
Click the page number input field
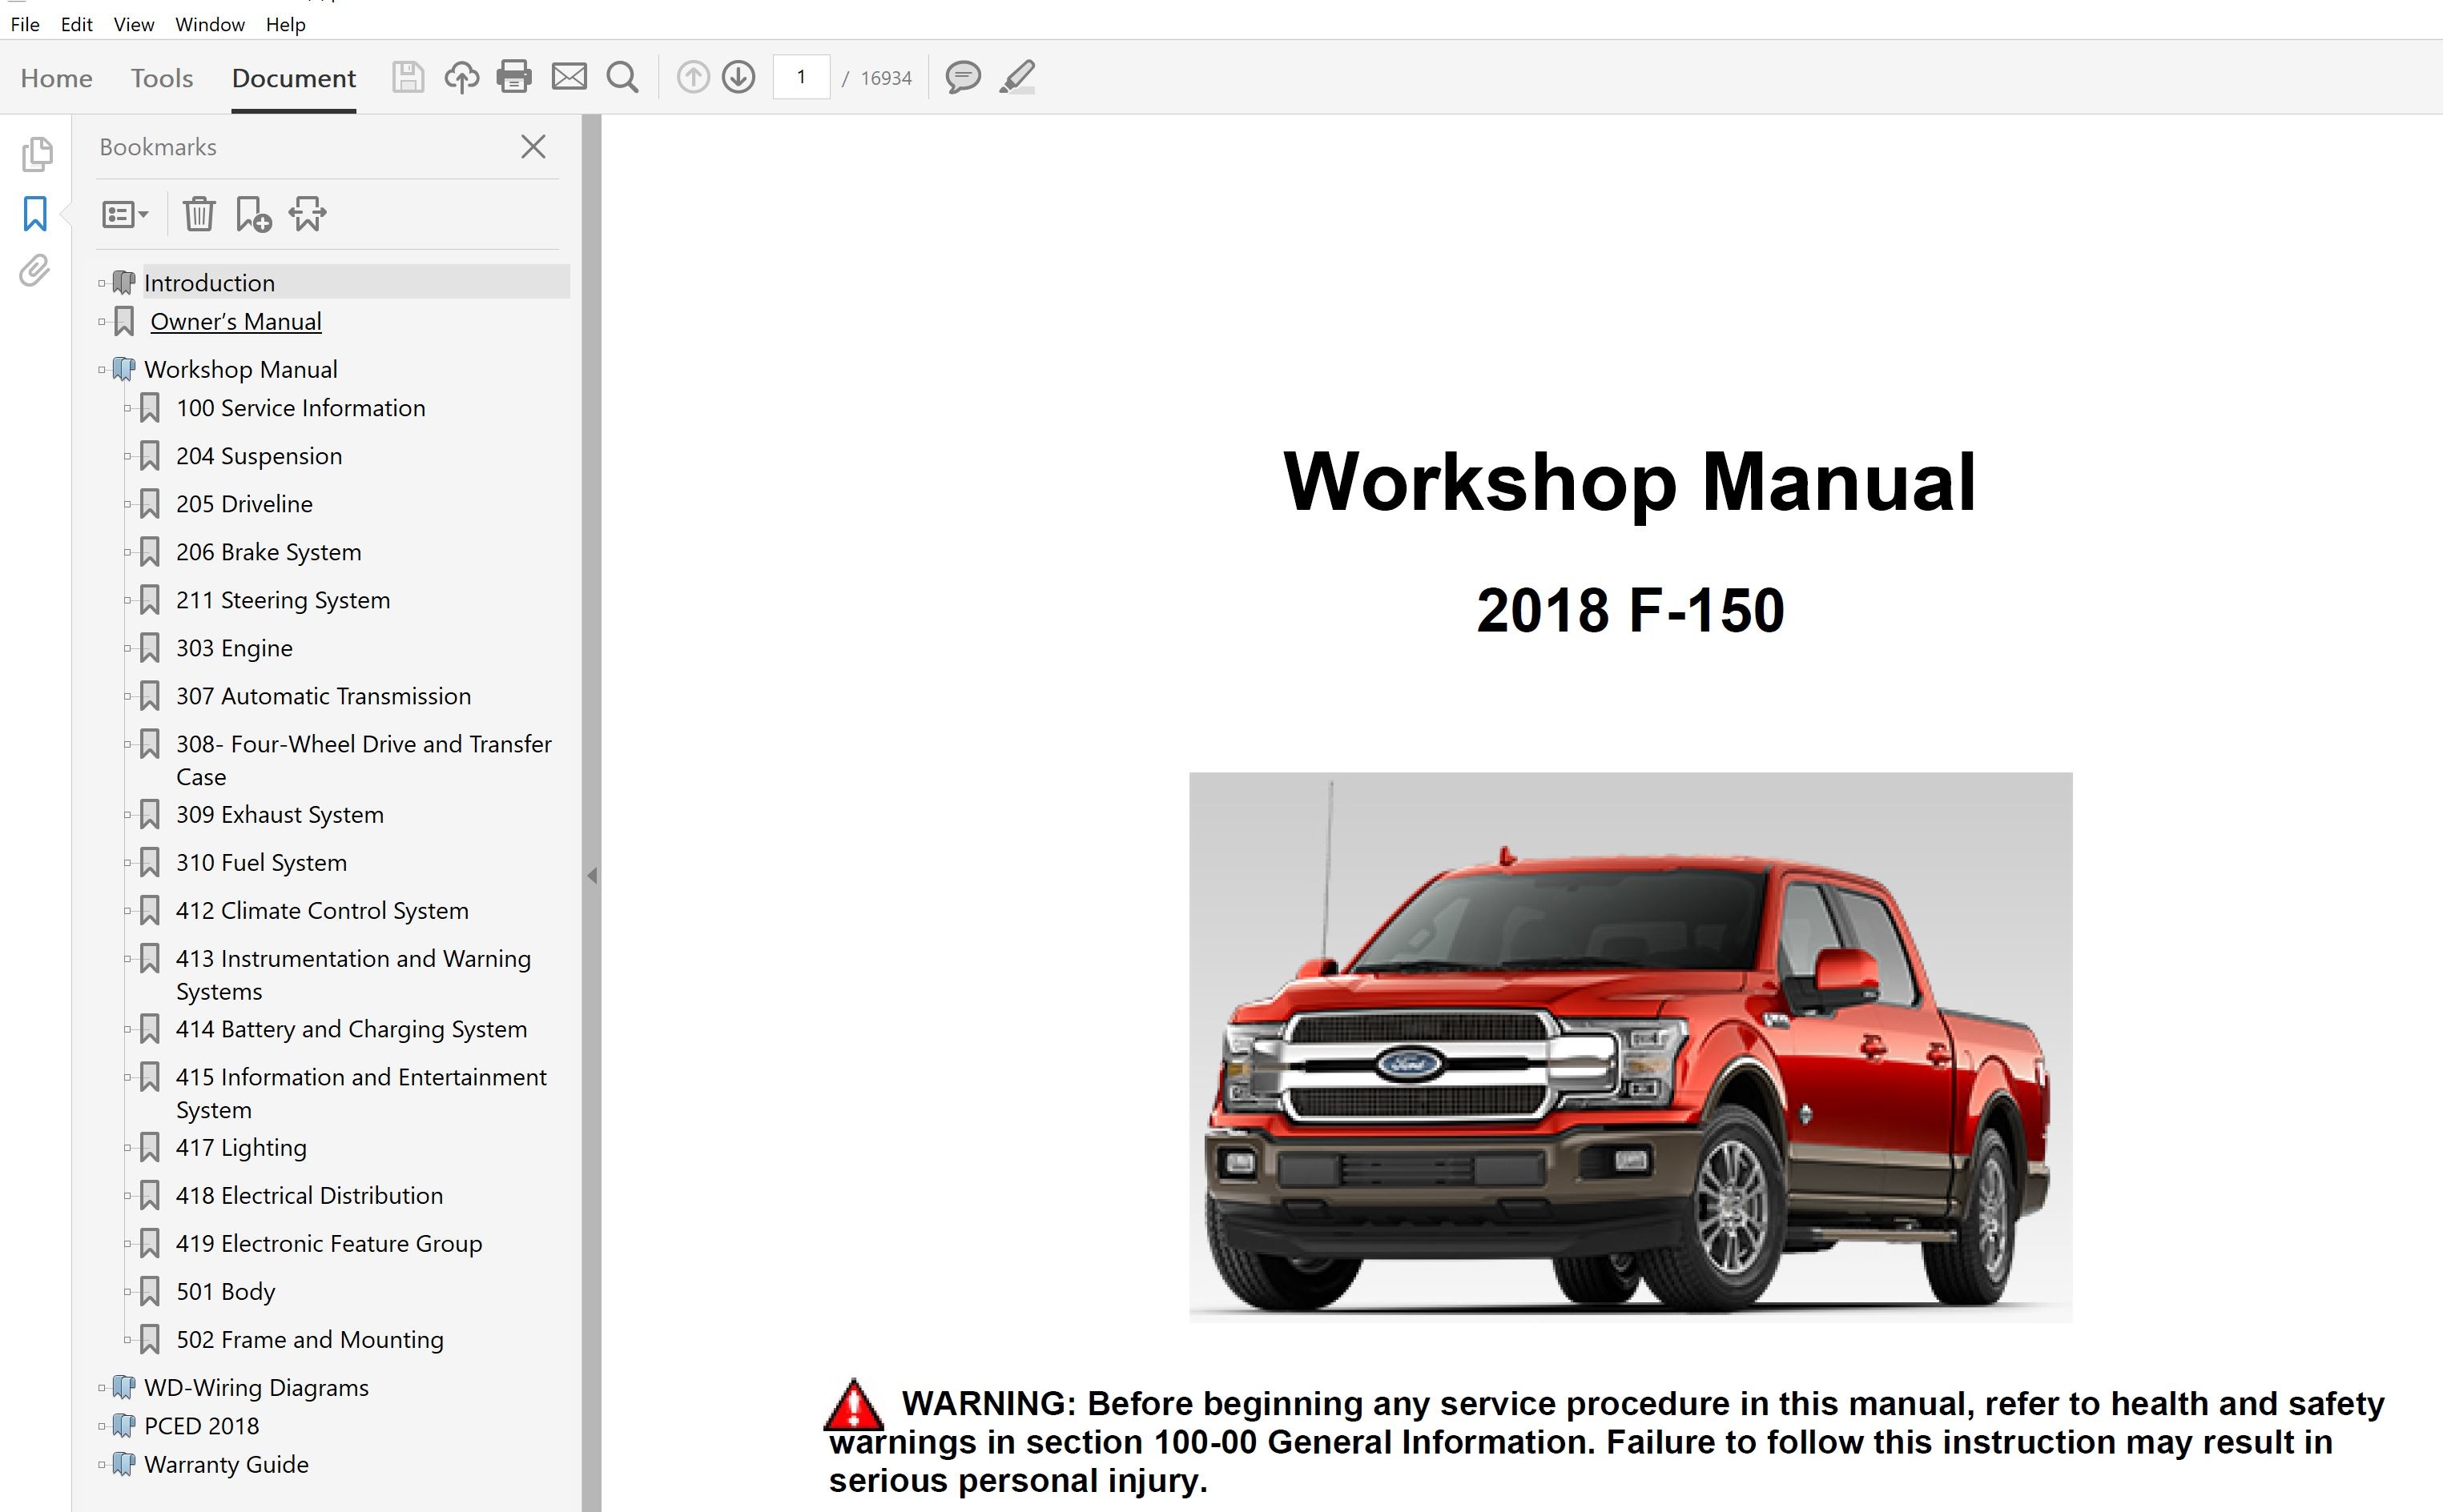pyautogui.click(x=800, y=77)
